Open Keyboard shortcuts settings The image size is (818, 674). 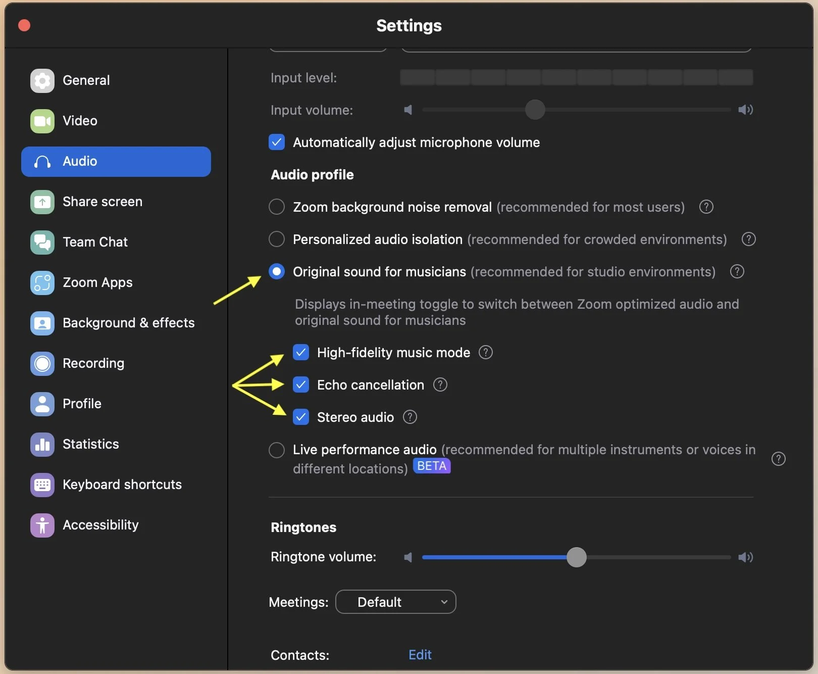click(x=116, y=485)
